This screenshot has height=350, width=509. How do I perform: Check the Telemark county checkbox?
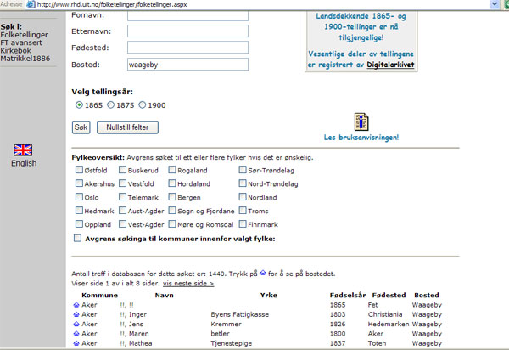[x=122, y=197]
